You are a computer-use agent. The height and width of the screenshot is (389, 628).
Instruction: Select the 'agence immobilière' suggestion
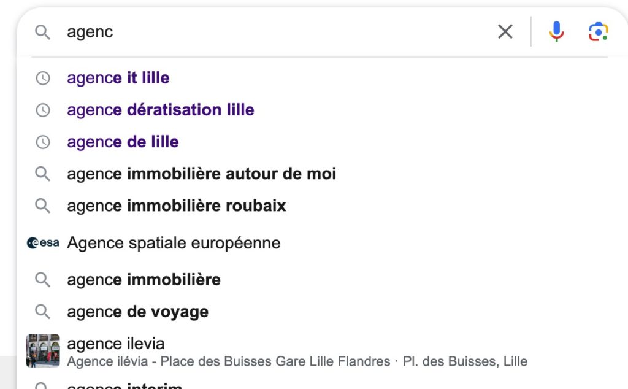click(144, 279)
